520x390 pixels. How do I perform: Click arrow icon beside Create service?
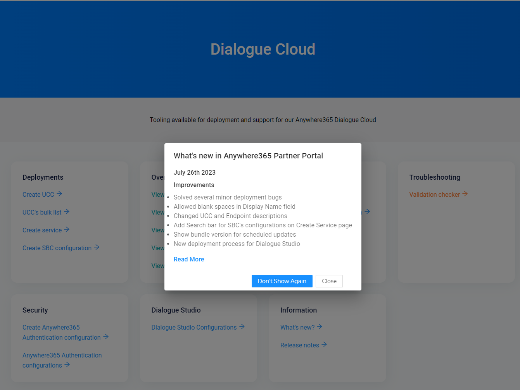(x=67, y=230)
